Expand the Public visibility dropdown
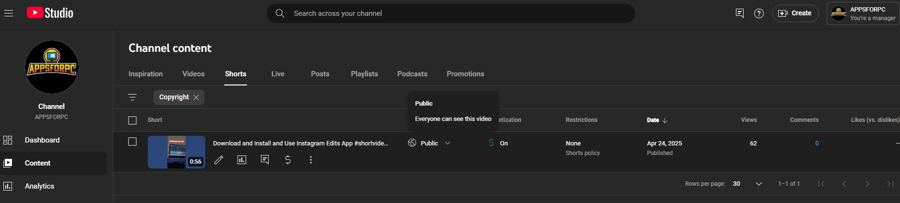 448,143
